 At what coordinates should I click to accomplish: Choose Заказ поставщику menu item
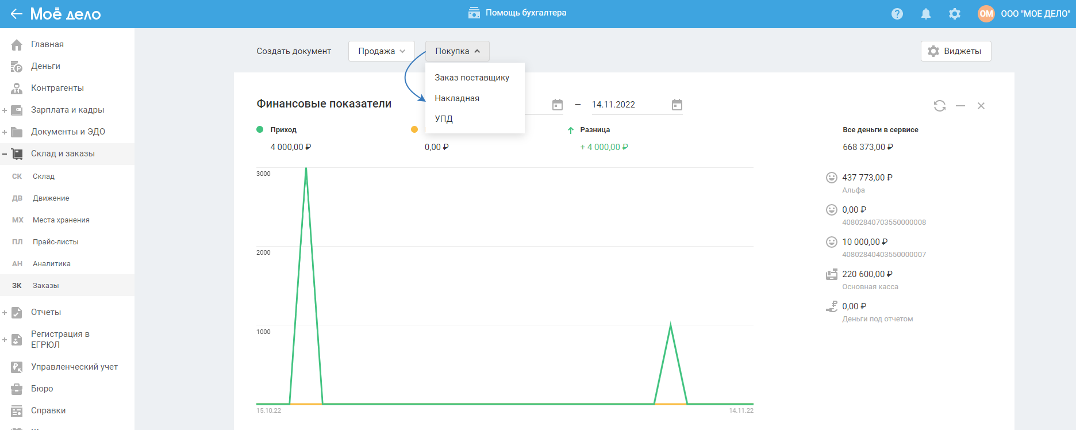[471, 78]
